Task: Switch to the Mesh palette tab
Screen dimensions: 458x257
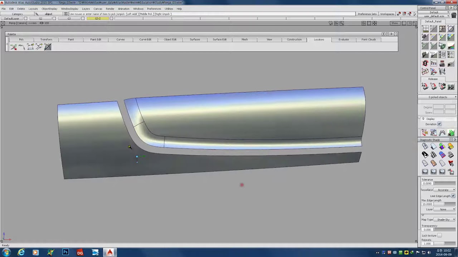Action: coord(244,40)
